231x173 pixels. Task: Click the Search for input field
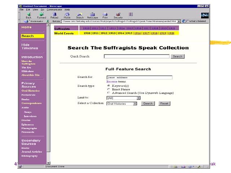(139, 77)
